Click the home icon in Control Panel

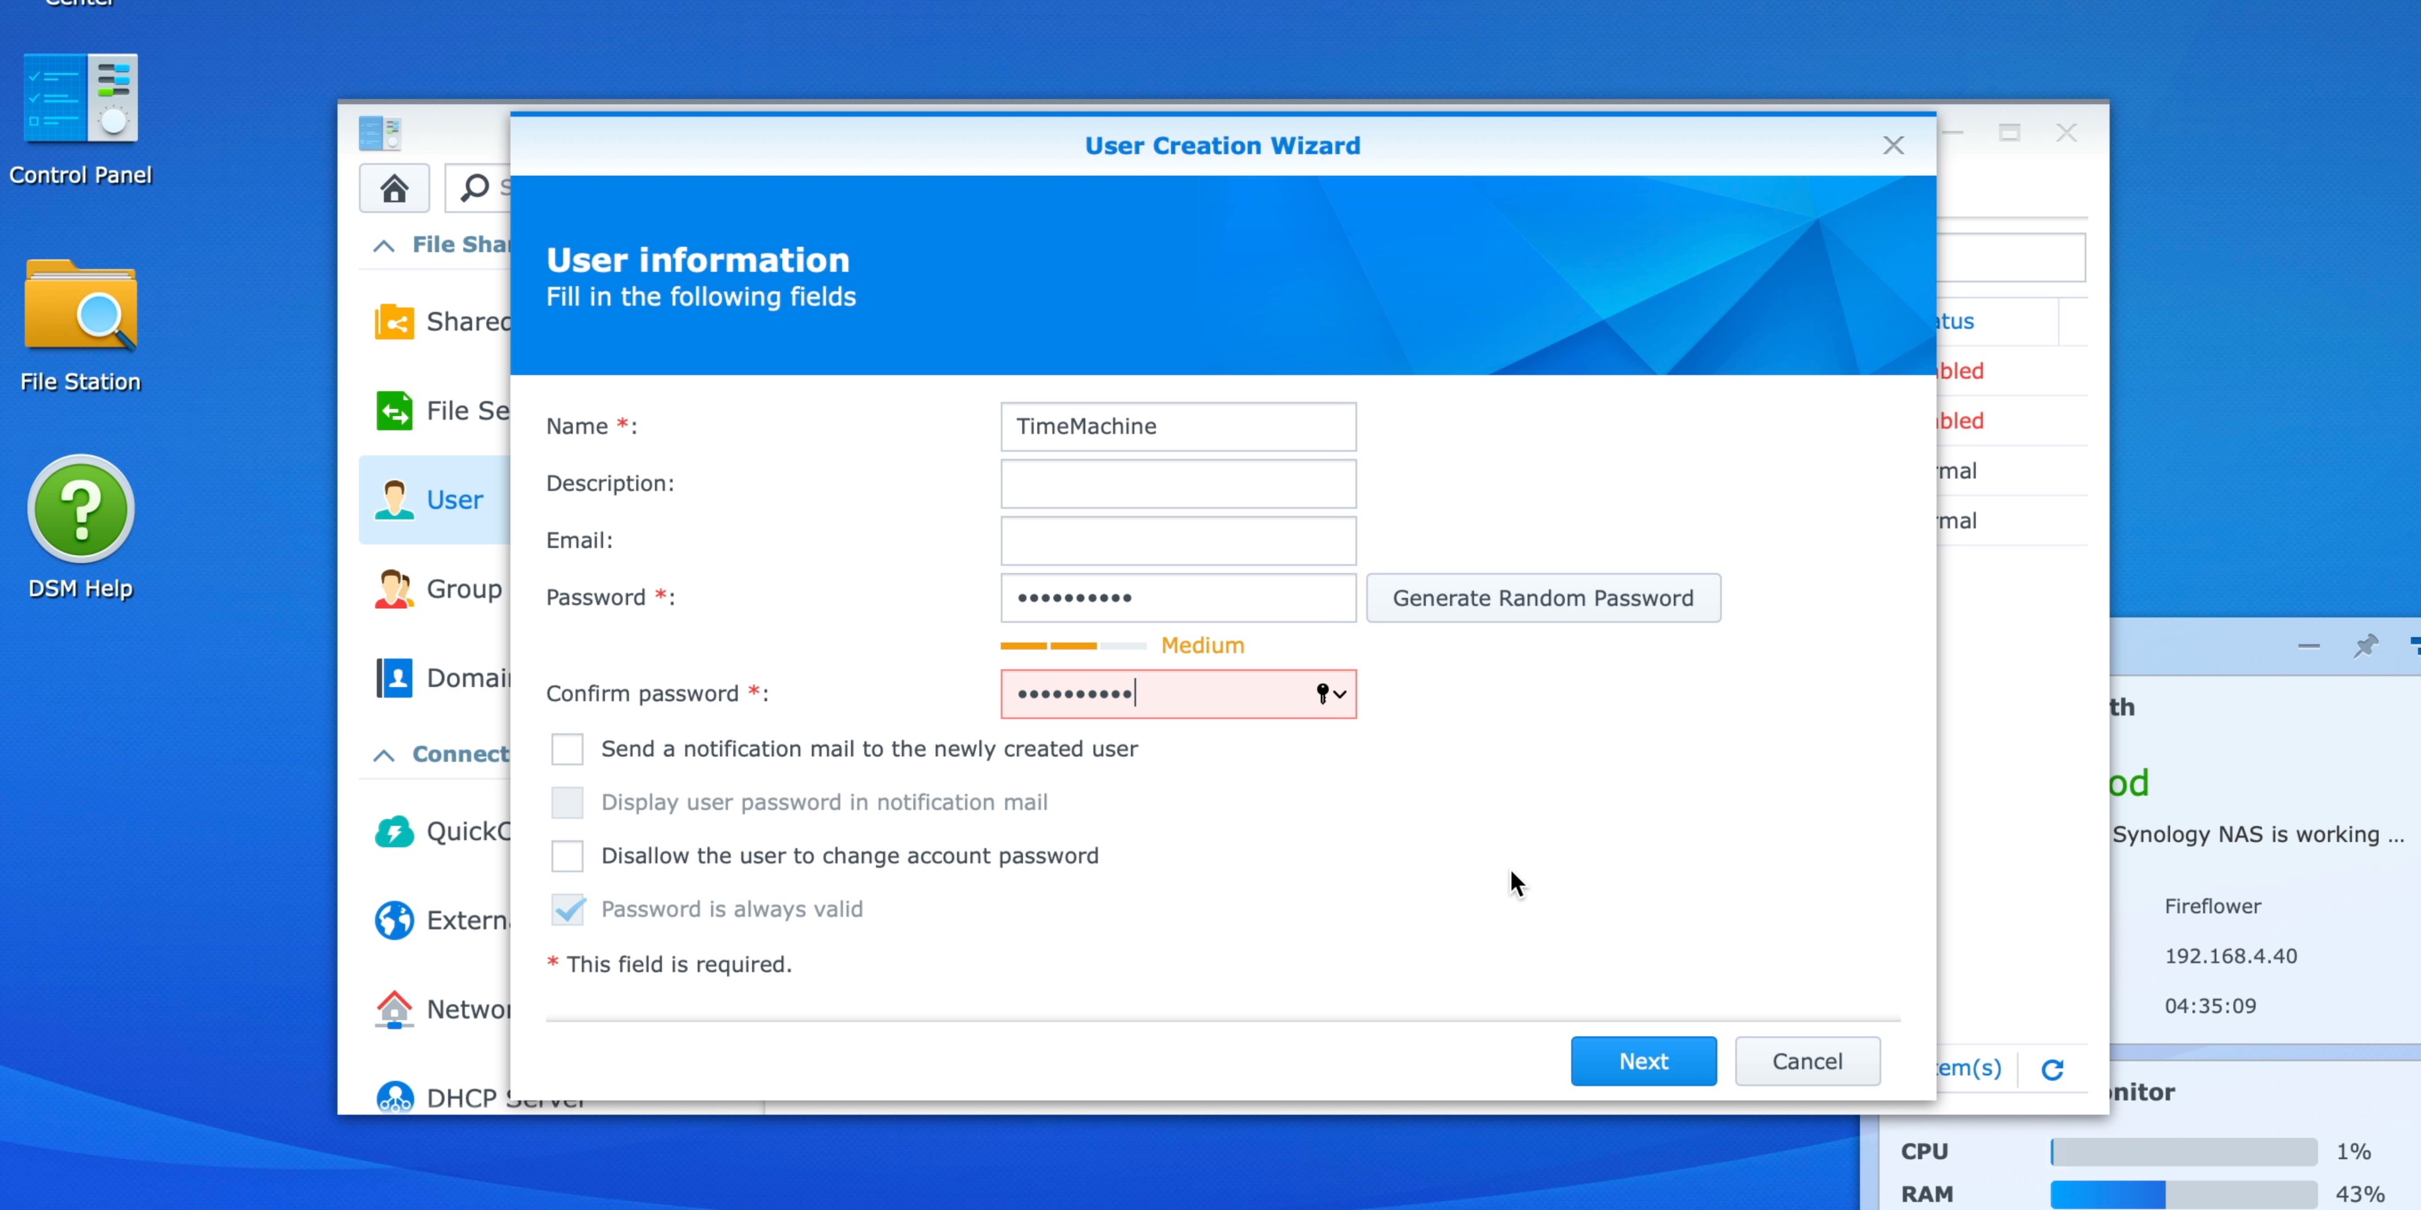[394, 188]
